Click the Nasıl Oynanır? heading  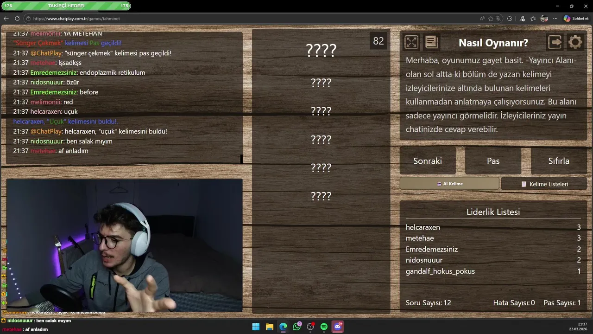tap(493, 43)
